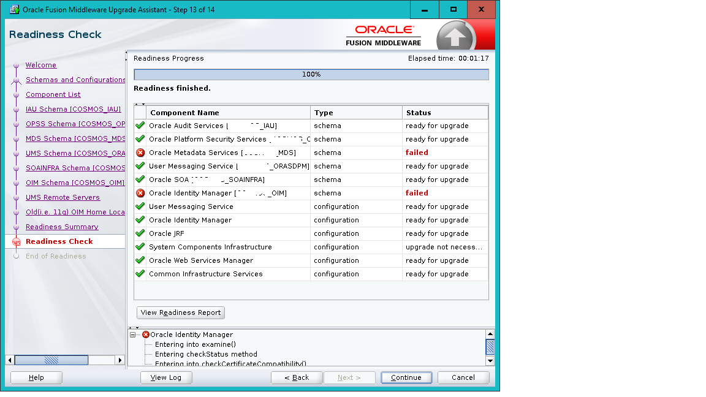Click the green check icon for User Messaging Service schema row
This screenshot has height=397, width=706.
pos(140,166)
